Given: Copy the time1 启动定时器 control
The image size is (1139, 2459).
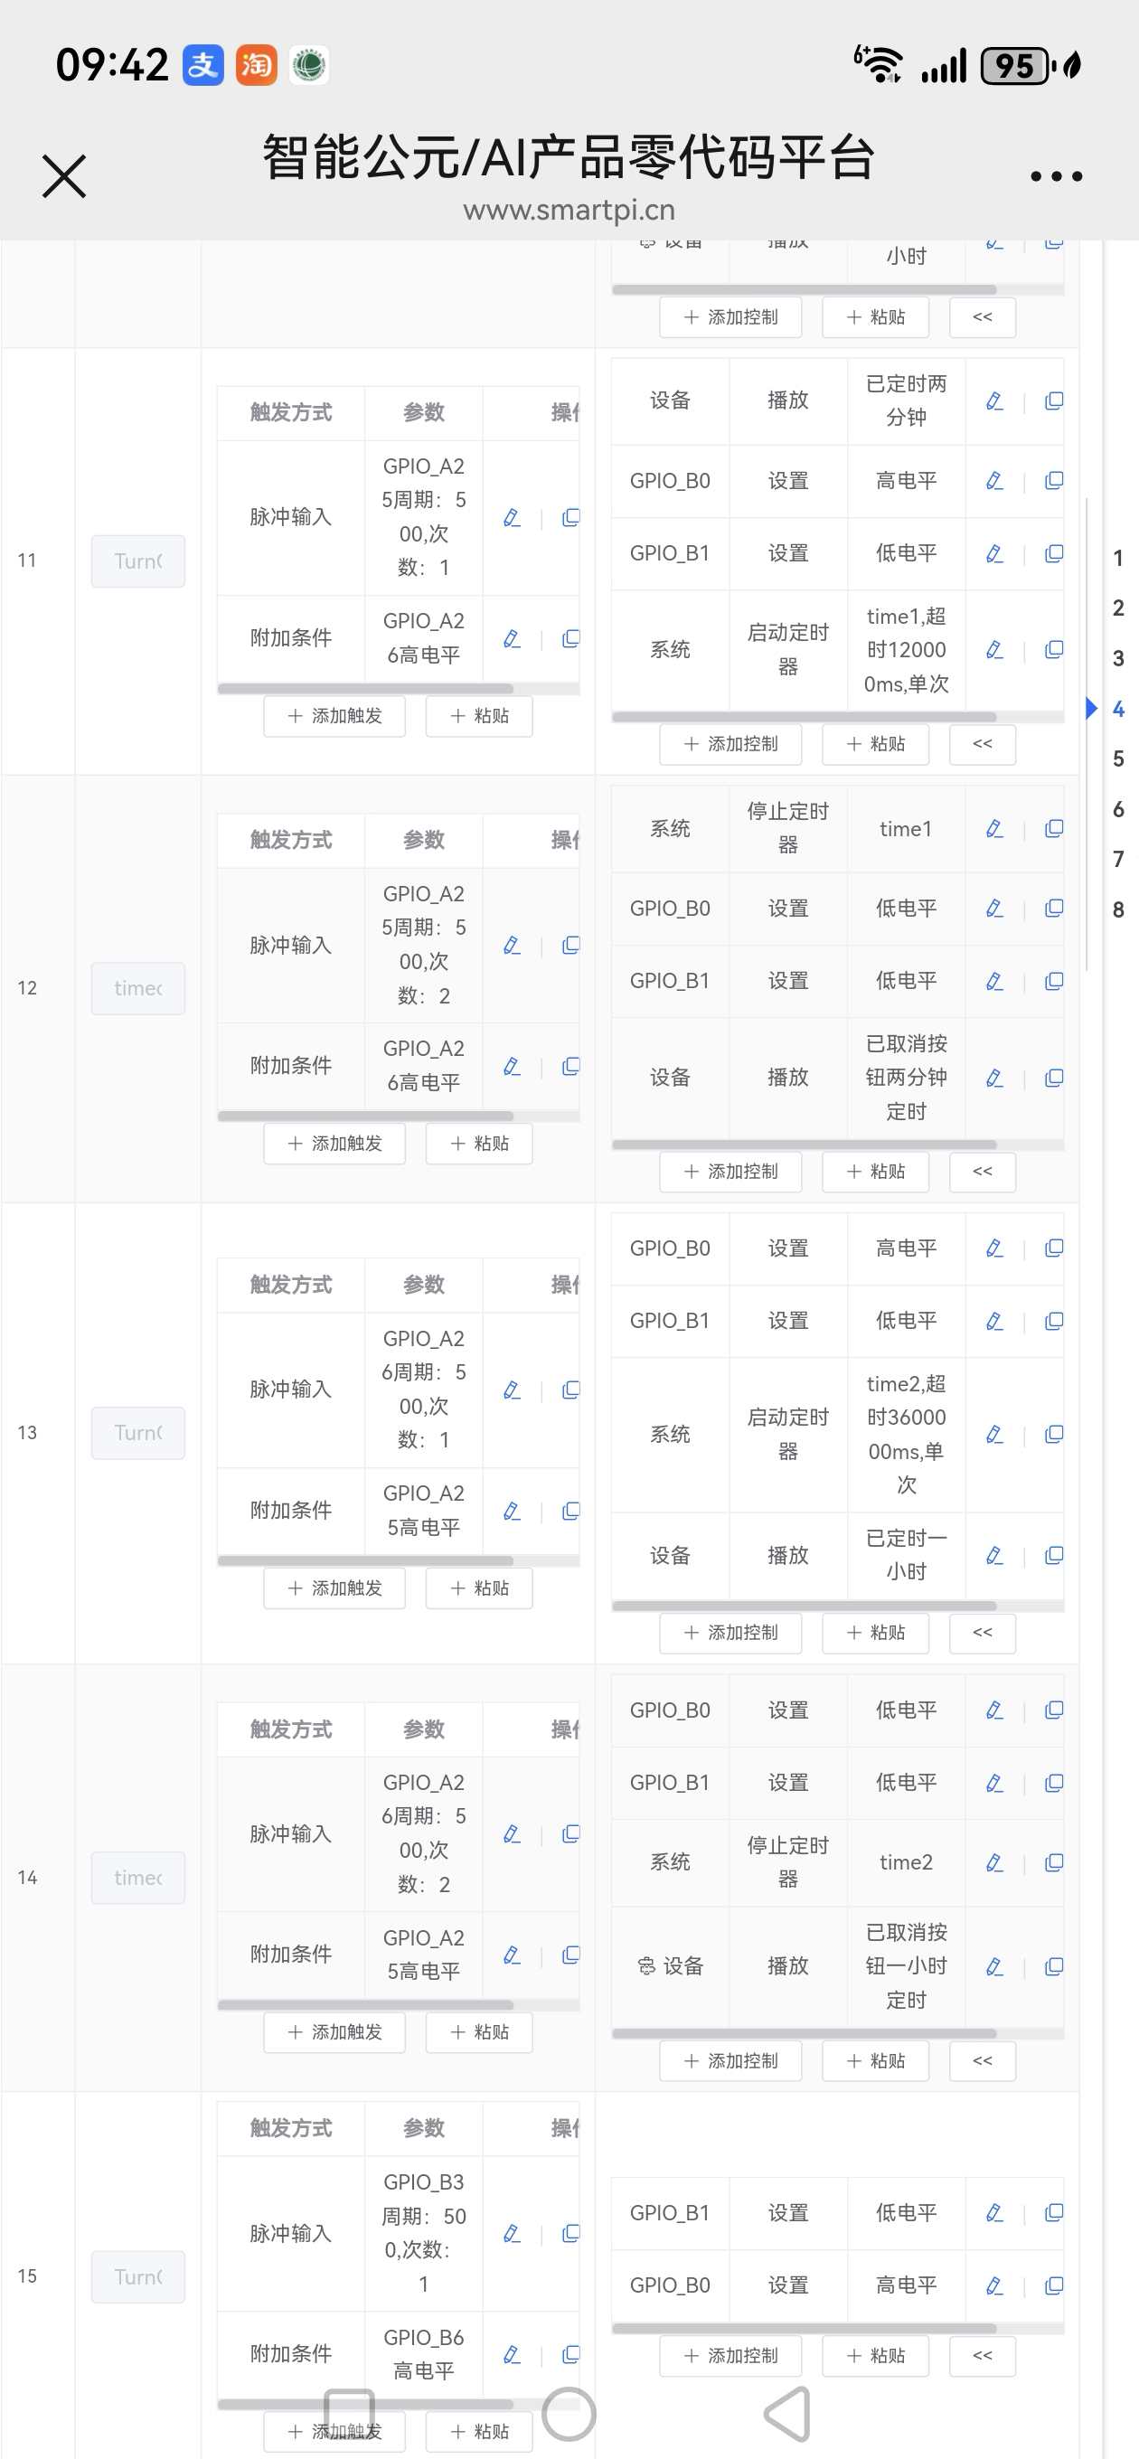Looking at the screenshot, I should point(1054,650).
